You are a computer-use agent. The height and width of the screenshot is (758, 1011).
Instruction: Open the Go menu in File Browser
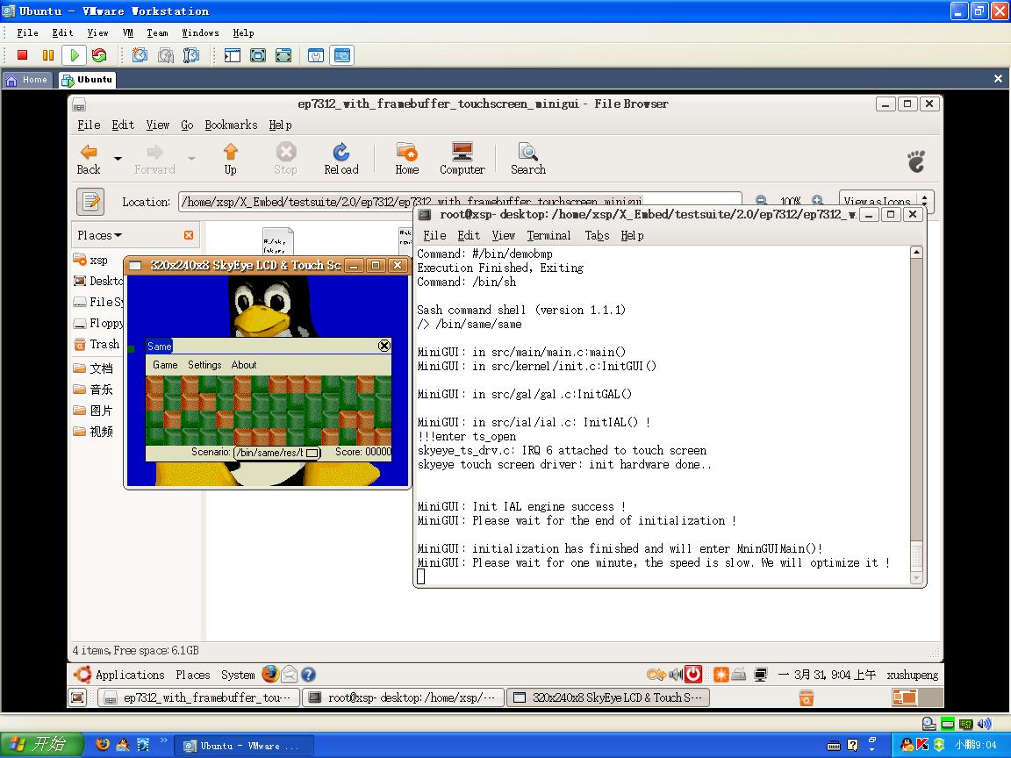(x=187, y=125)
